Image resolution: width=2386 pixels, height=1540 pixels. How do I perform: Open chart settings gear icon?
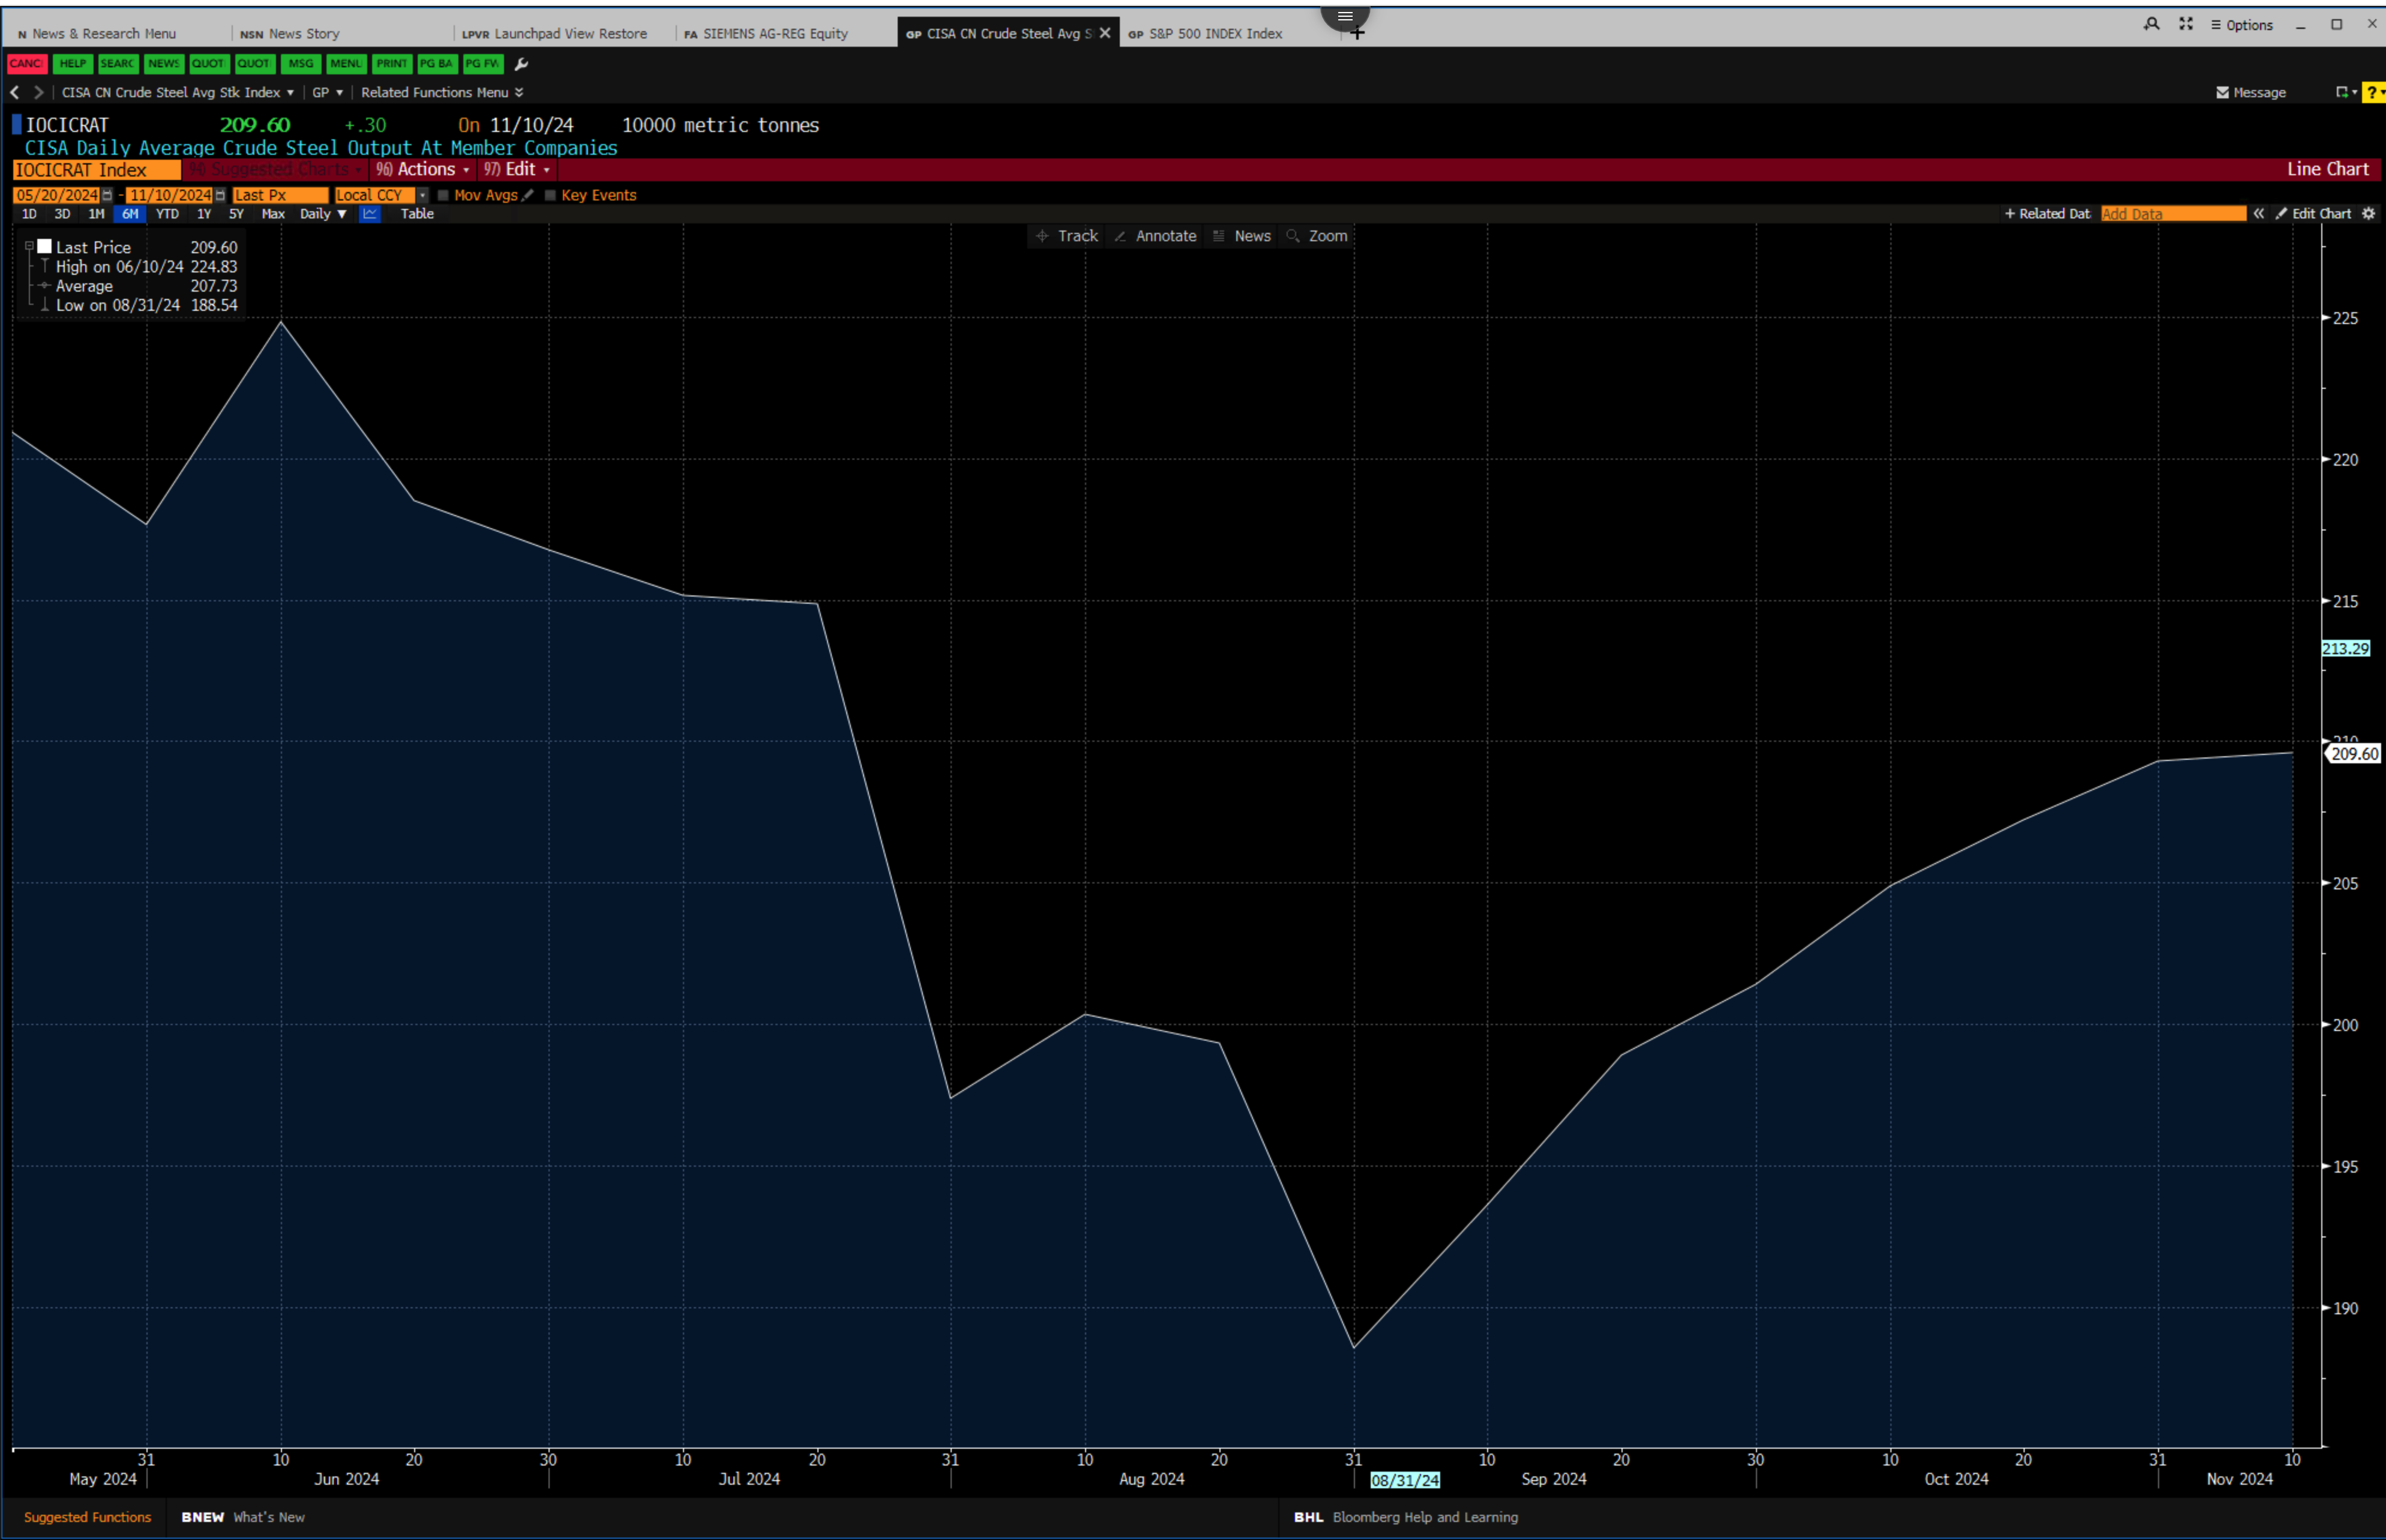pyautogui.click(x=2368, y=214)
